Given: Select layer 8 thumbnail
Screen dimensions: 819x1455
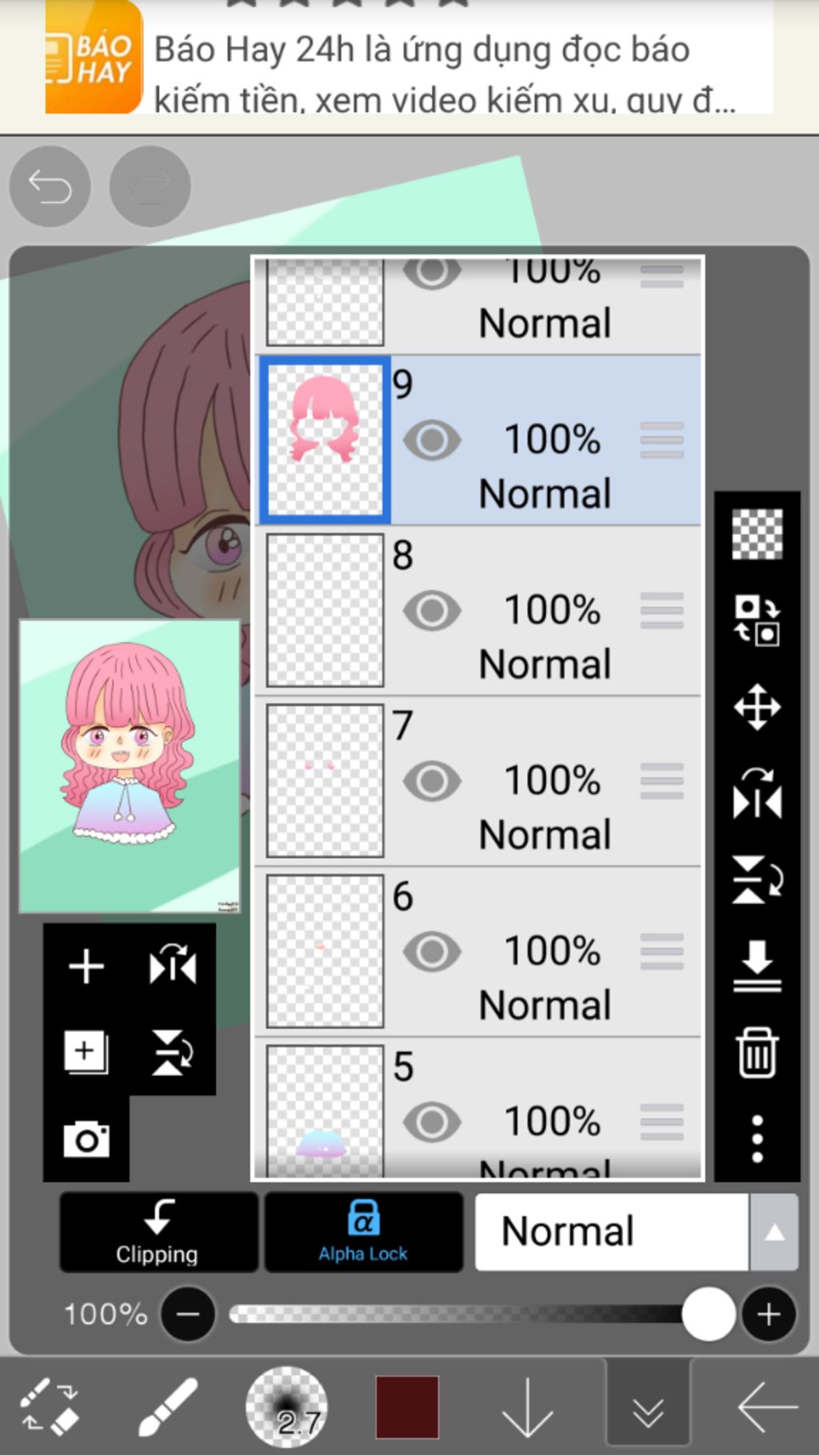Looking at the screenshot, I should click(325, 610).
